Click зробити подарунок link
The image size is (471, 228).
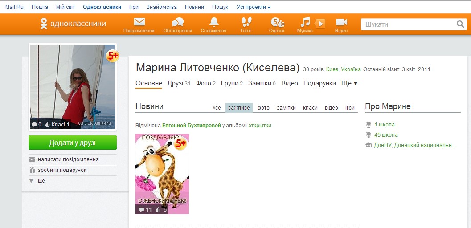click(62, 170)
